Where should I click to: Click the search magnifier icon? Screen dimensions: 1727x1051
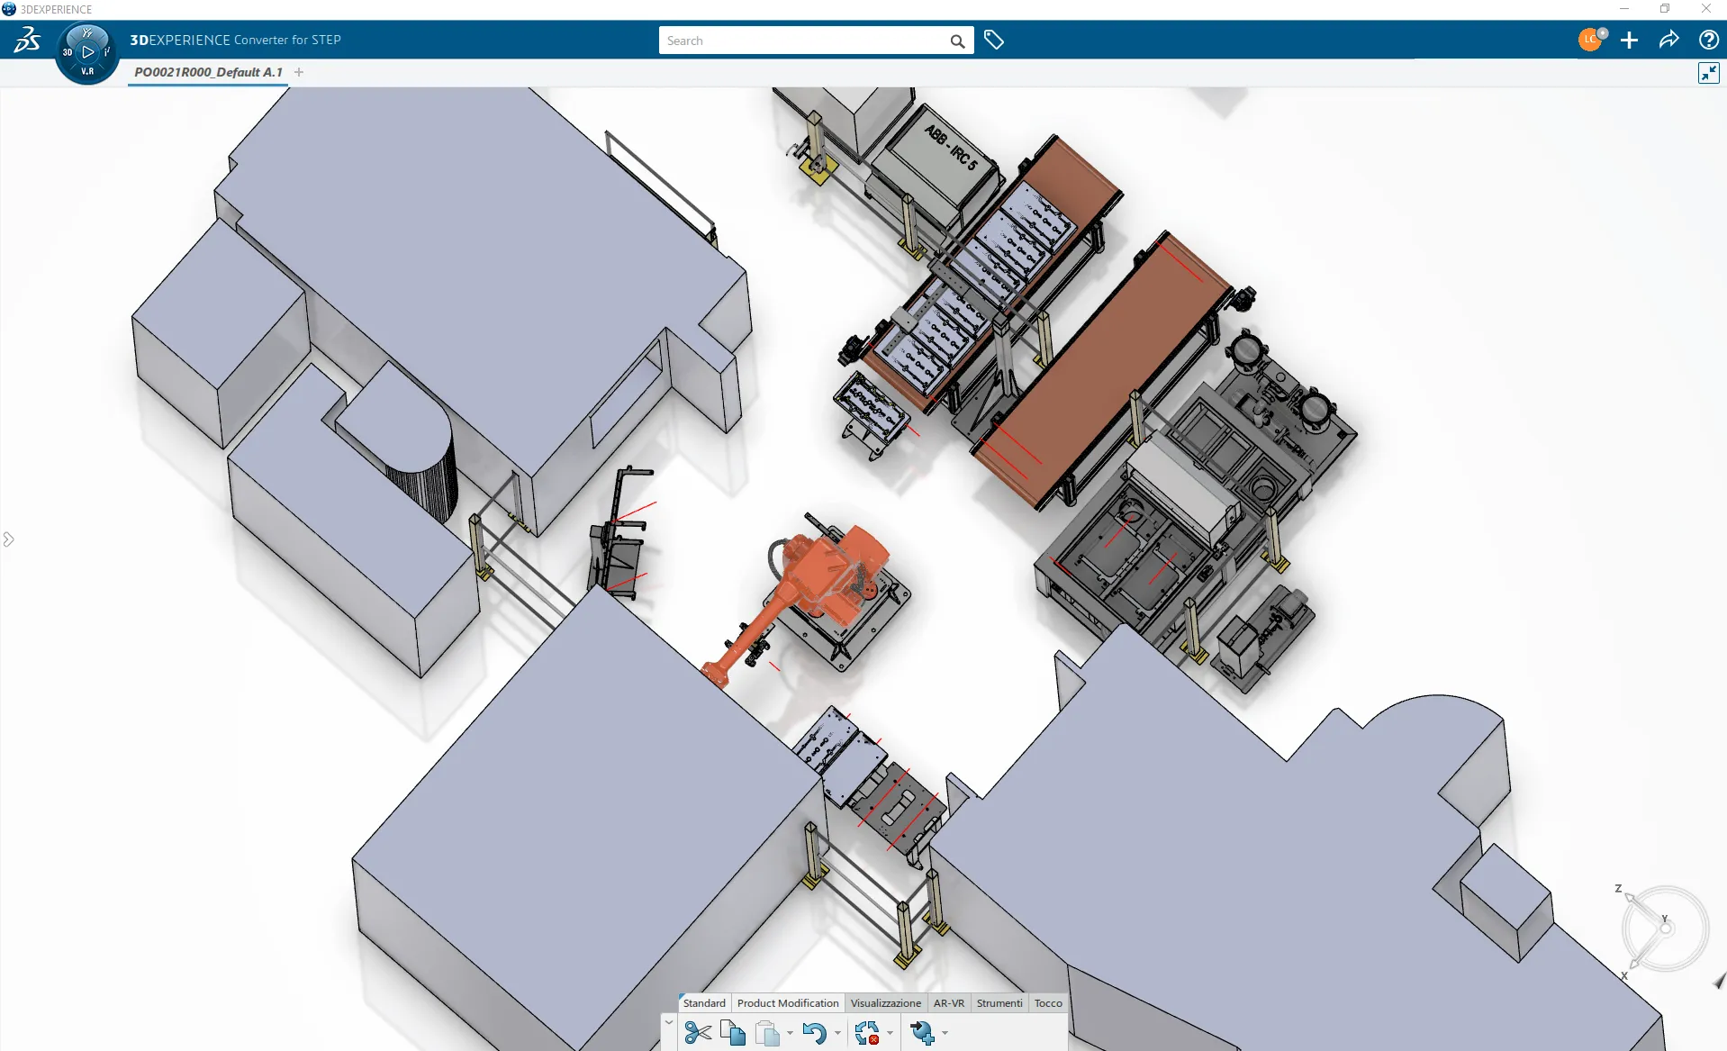tap(957, 41)
